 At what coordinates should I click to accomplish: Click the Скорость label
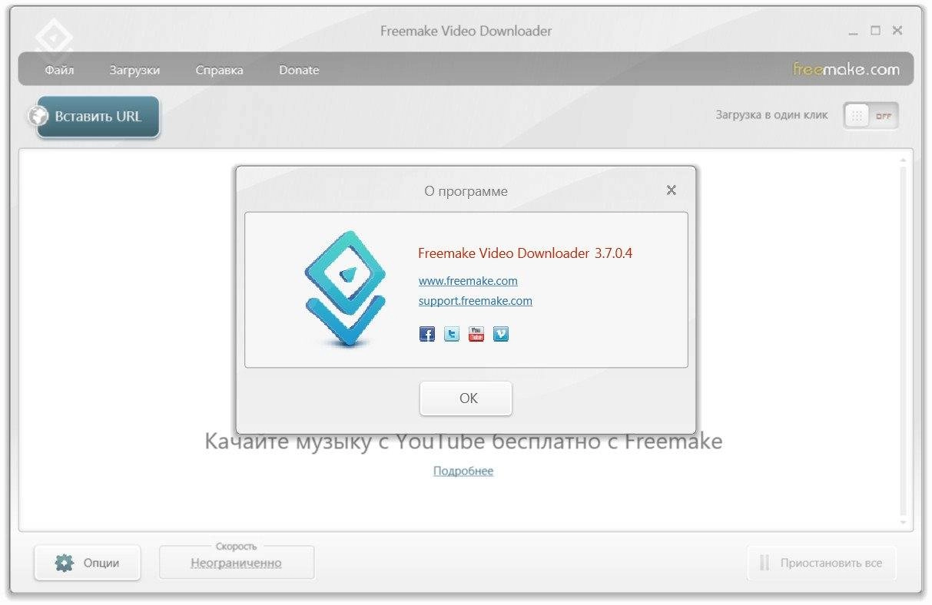point(236,547)
